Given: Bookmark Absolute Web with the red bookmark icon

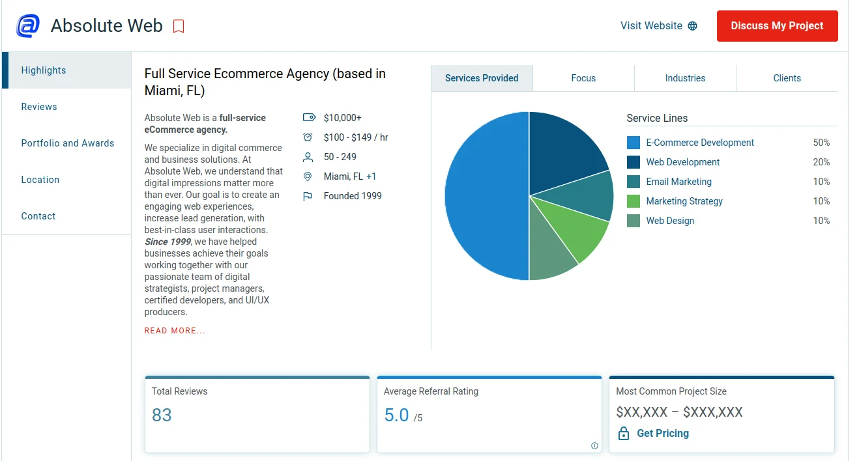Looking at the screenshot, I should click(179, 26).
